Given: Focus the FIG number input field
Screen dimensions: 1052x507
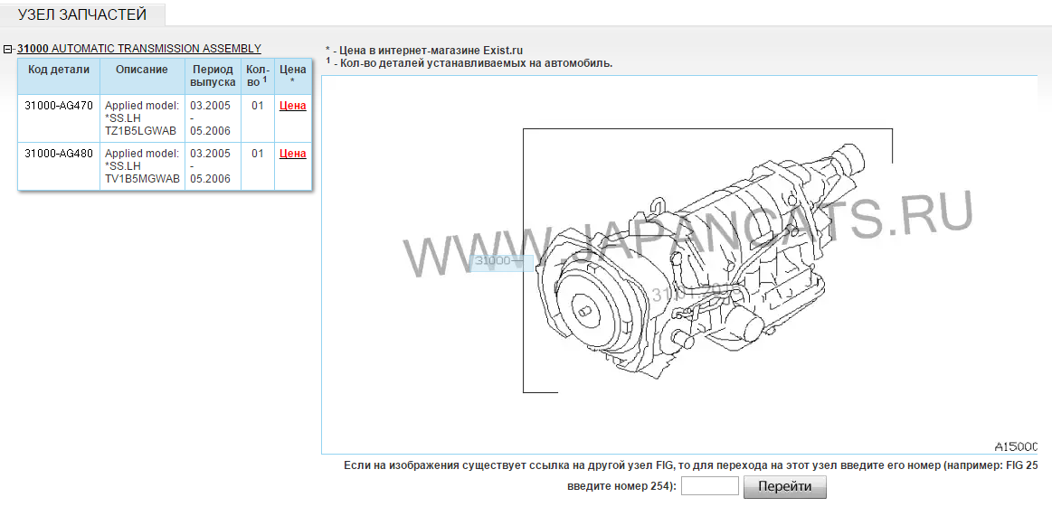Looking at the screenshot, I should (x=709, y=487).
